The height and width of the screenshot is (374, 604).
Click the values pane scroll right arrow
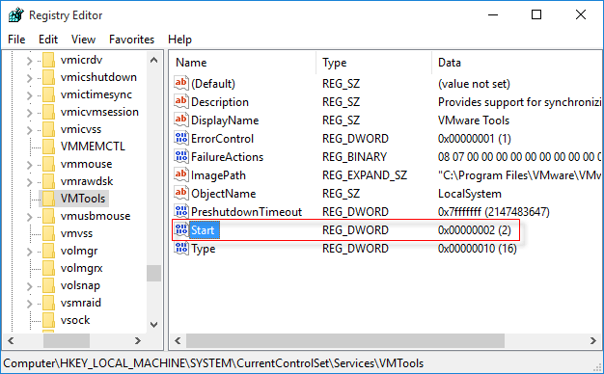coord(593,340)
